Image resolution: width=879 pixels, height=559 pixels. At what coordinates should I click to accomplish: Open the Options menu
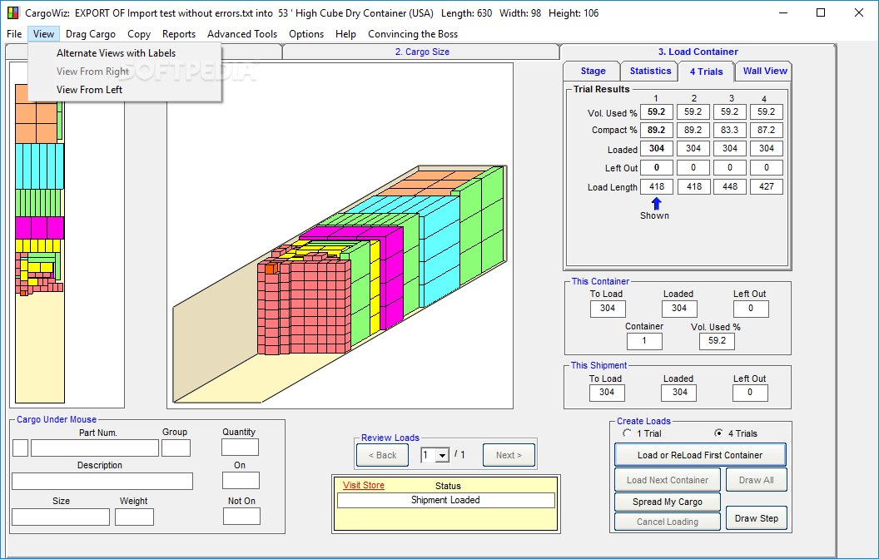[x=306, y=33]
